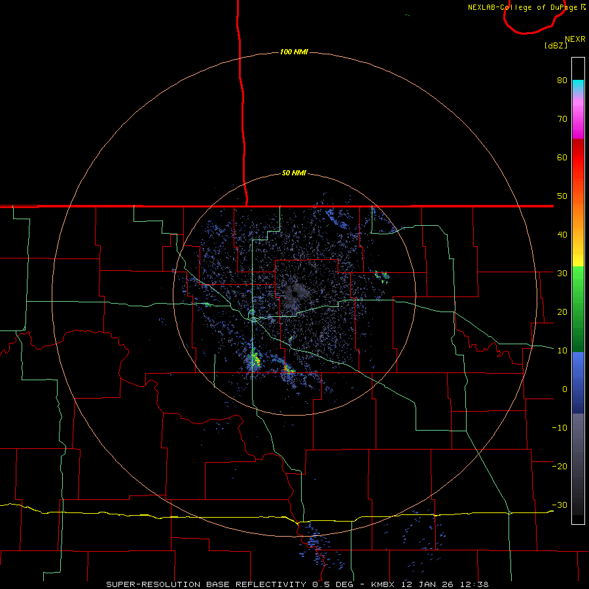This screenshot has height=589, width=589.
Task: Click the 12 JAN 26 date in caption
Action: [427, 584]
